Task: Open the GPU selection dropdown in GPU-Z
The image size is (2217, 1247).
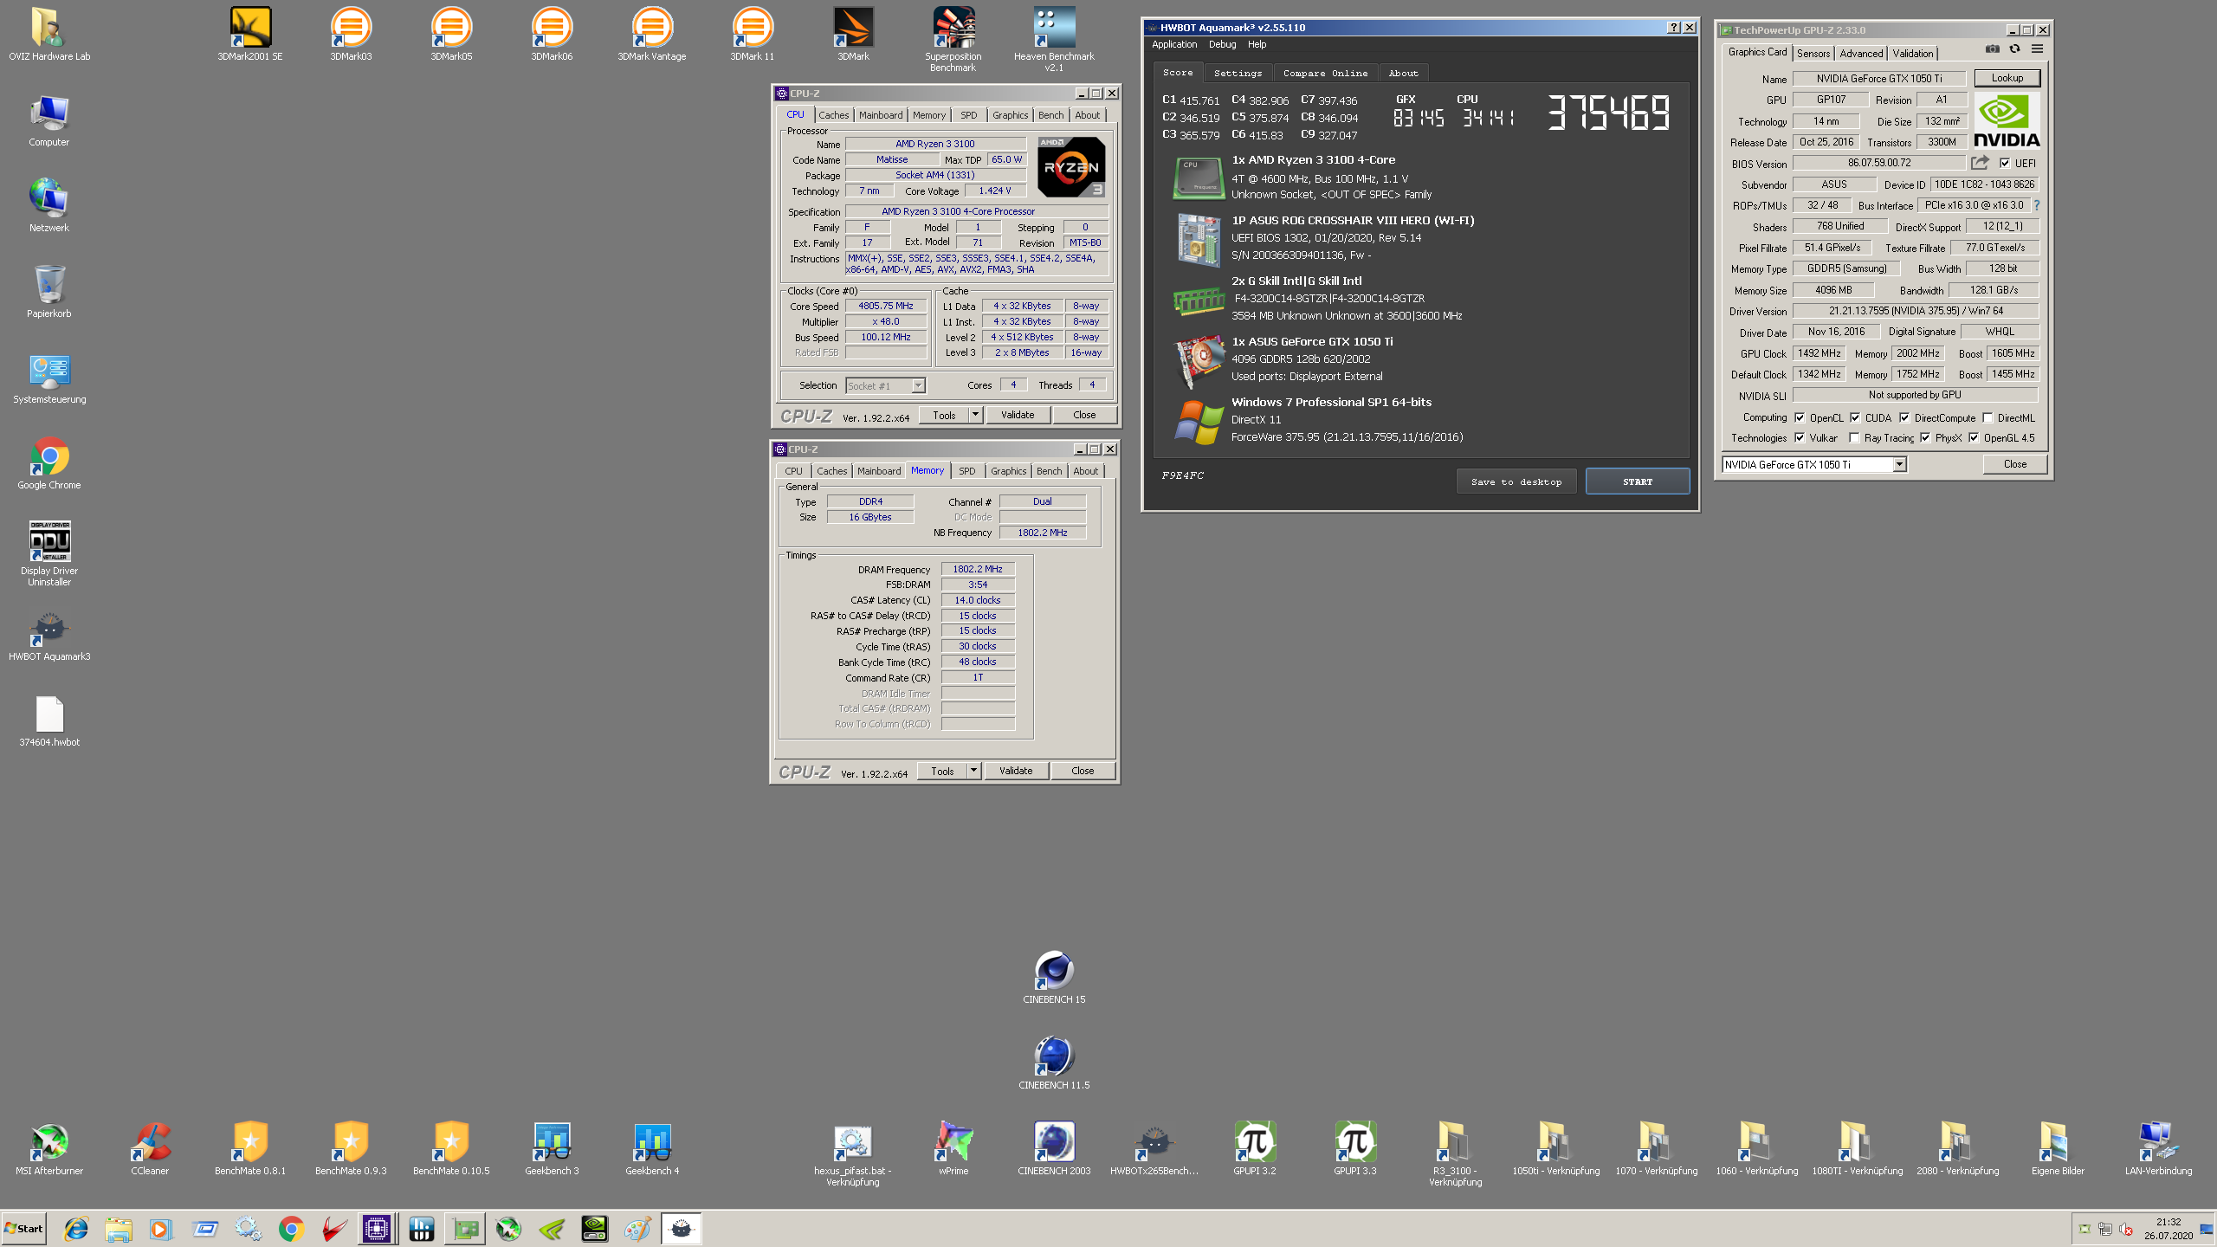Action: 1898,465
